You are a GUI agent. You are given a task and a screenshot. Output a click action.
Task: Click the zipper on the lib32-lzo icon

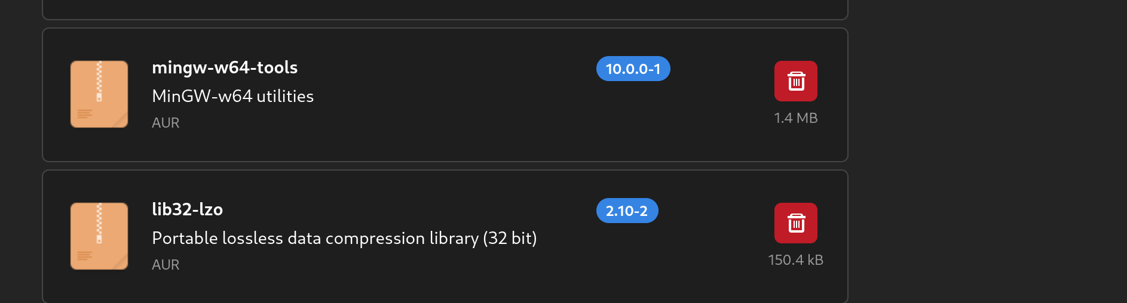[x=99, y=222]
